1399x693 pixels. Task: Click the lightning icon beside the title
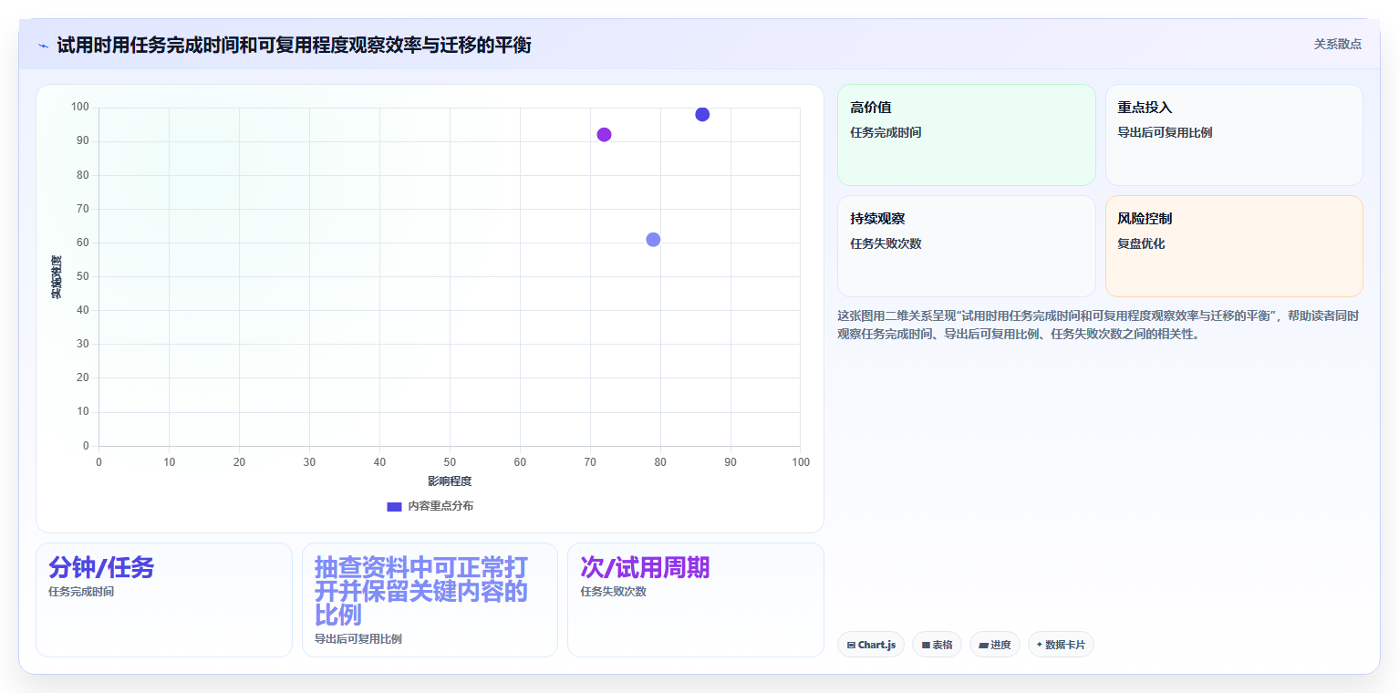click(x=43, y=46)
